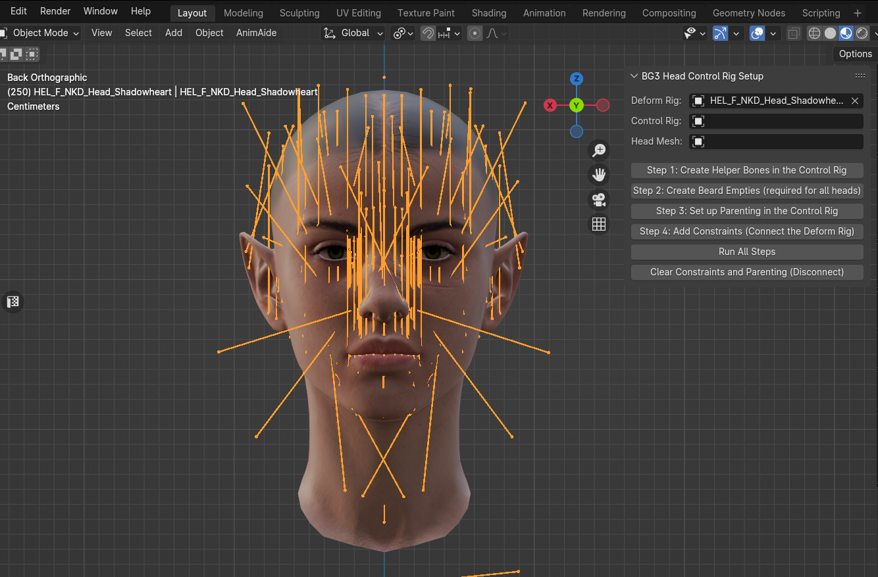Clear the Deform Rig field with X
The height and width of the screenshot is (577, 878).
coord(854,101)
